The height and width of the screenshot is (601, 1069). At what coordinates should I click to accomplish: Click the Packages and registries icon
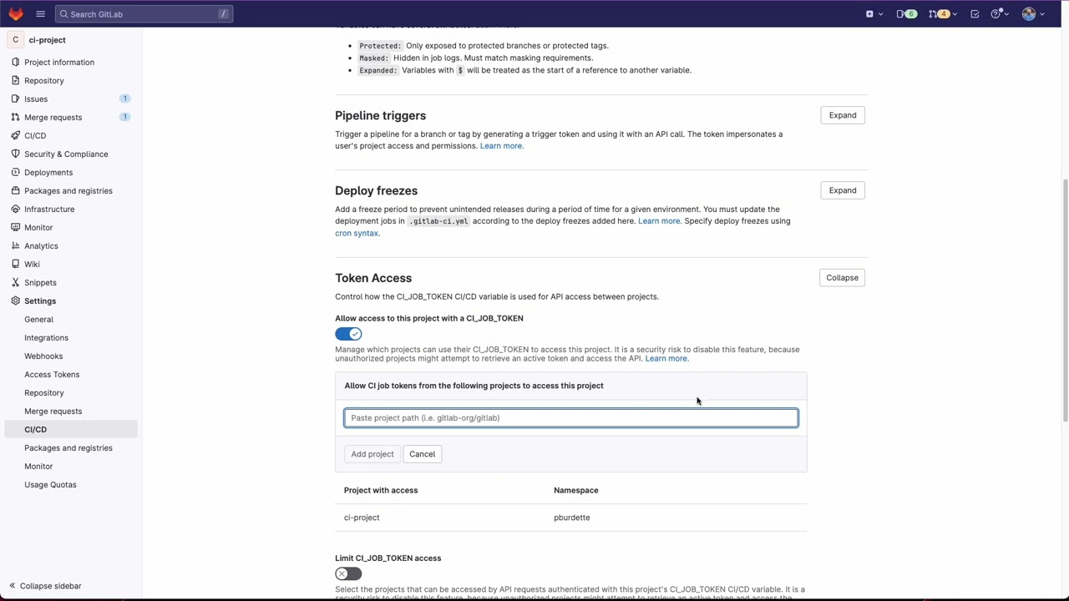[x=15, y=190]
